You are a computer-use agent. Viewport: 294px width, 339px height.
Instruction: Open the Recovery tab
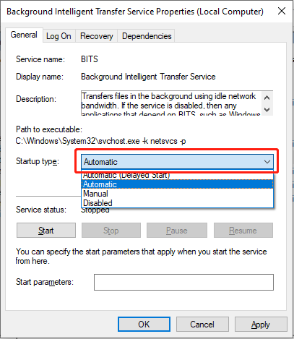click(x=97, y=36)
